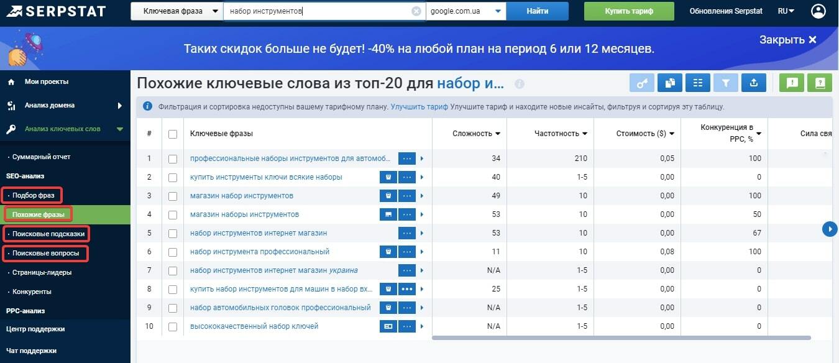The width and height of the screenshot is (839, 363).
Task: Open 'Конкуренты' in the sidebar
Action: point(32,292)
